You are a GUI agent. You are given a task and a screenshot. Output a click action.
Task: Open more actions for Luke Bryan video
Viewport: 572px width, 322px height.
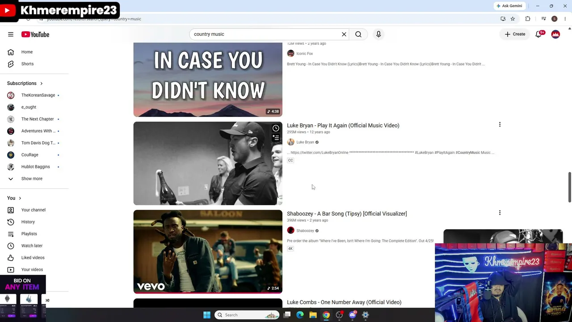tap(500, 125)
